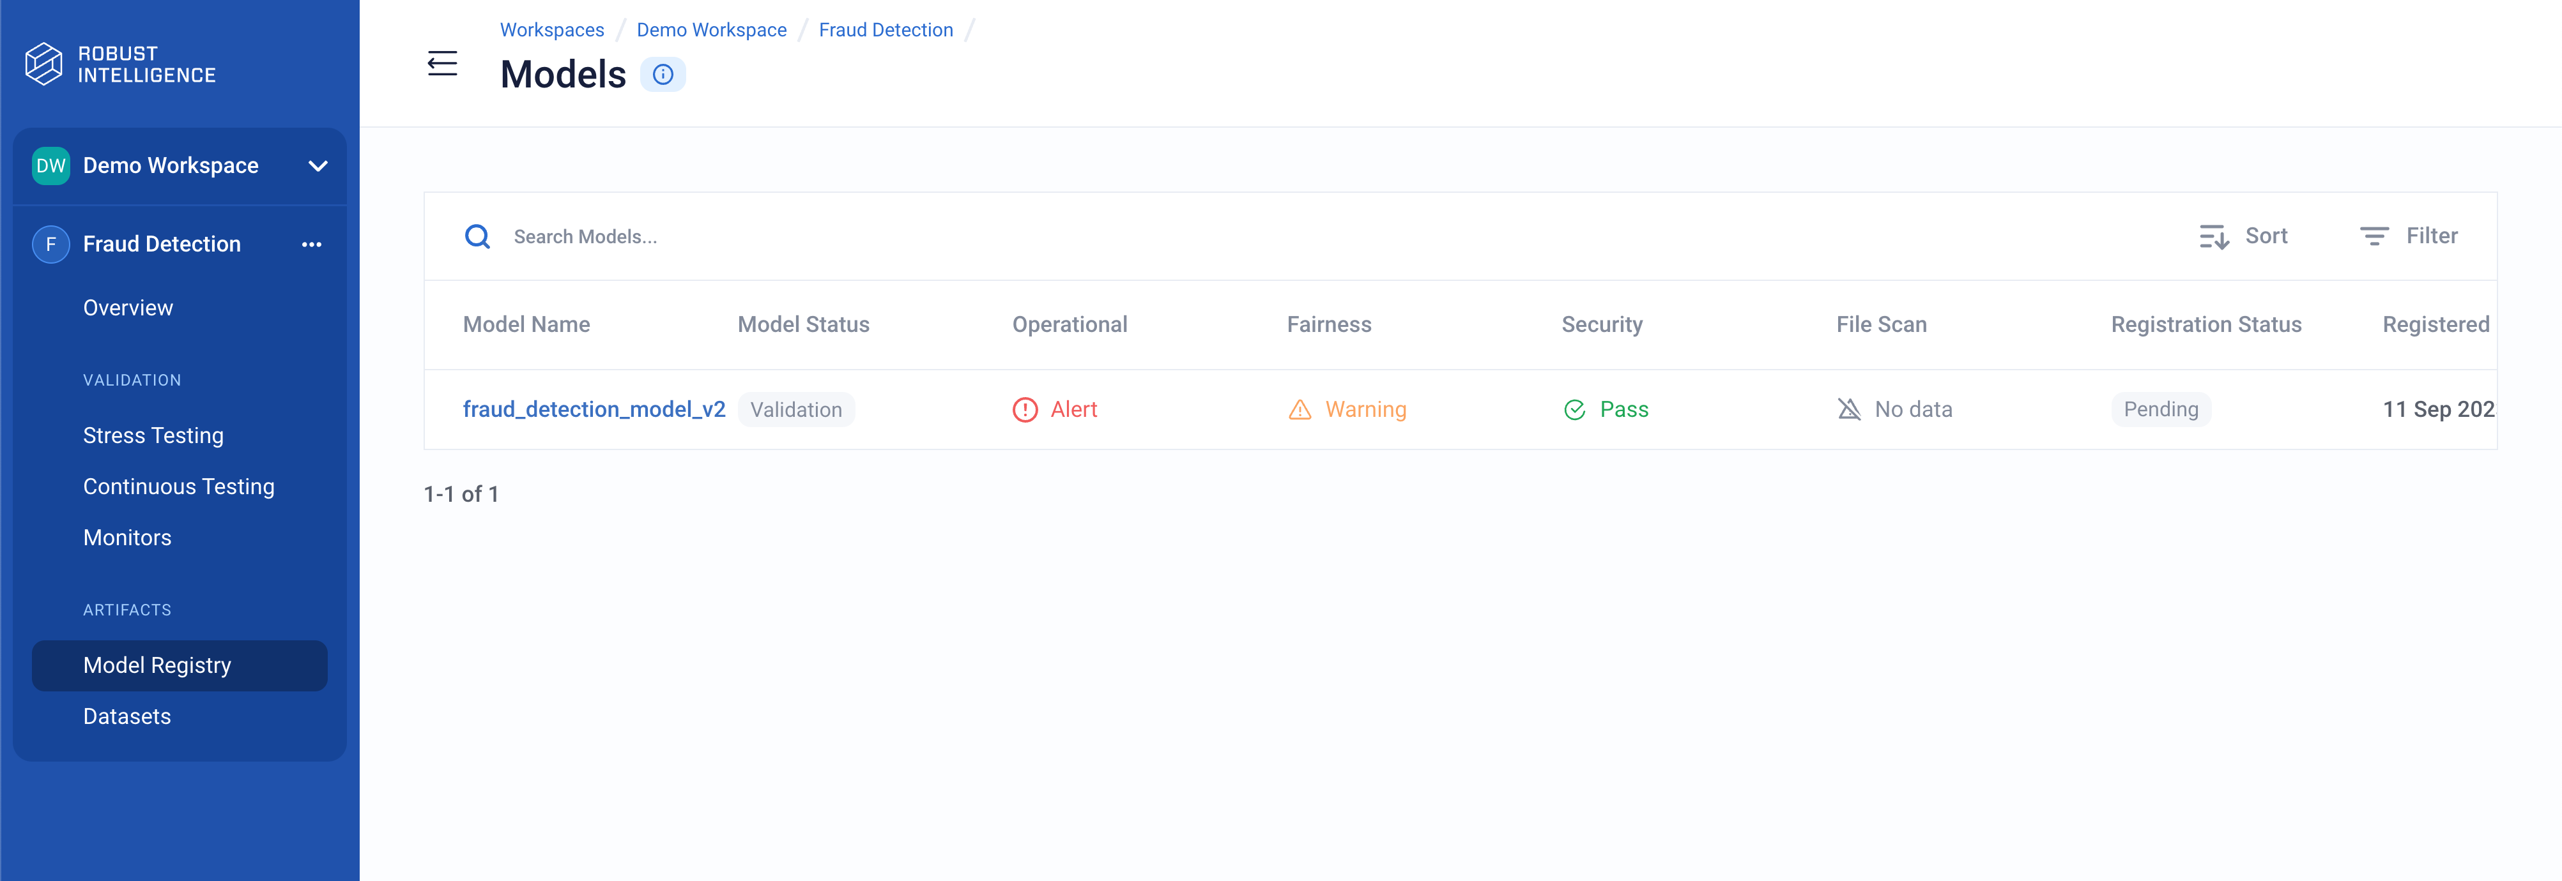Click the red Alert operational status icon
Screen dimensions: 2562x881
point(1024,410)
